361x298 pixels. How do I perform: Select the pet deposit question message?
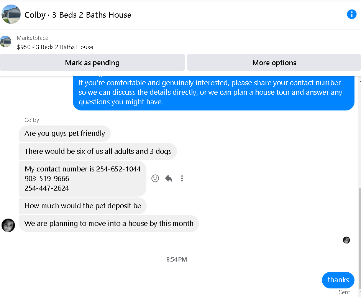click(83, 206)
